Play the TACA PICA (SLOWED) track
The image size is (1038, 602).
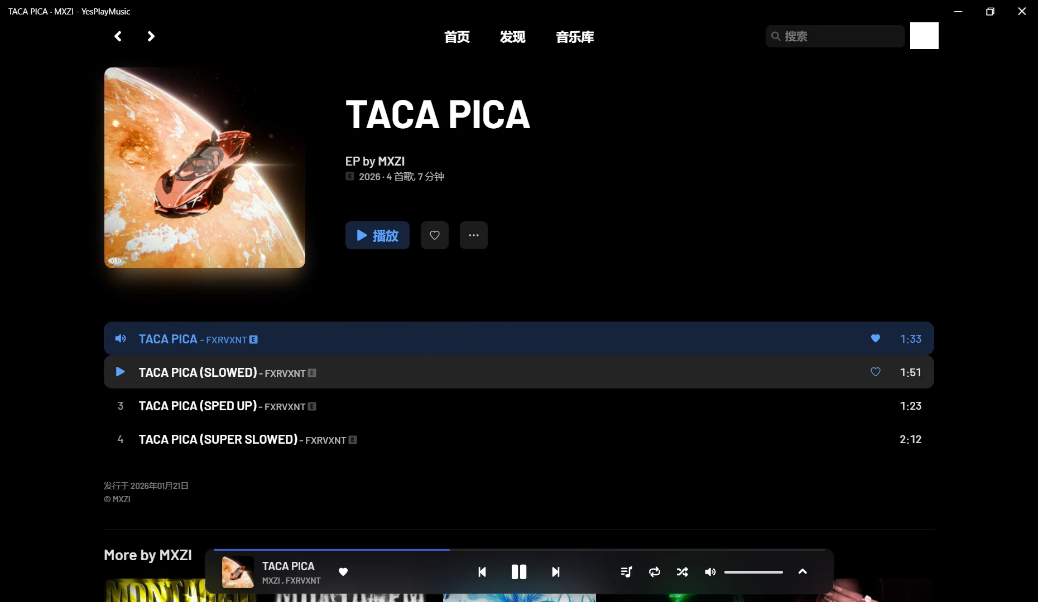pyautogui.click(x=120, y=372)
